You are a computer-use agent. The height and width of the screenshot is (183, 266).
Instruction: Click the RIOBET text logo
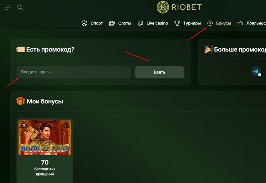[187, 7]
